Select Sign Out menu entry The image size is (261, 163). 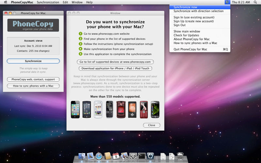pyautogui.click(x=200, y=25)
